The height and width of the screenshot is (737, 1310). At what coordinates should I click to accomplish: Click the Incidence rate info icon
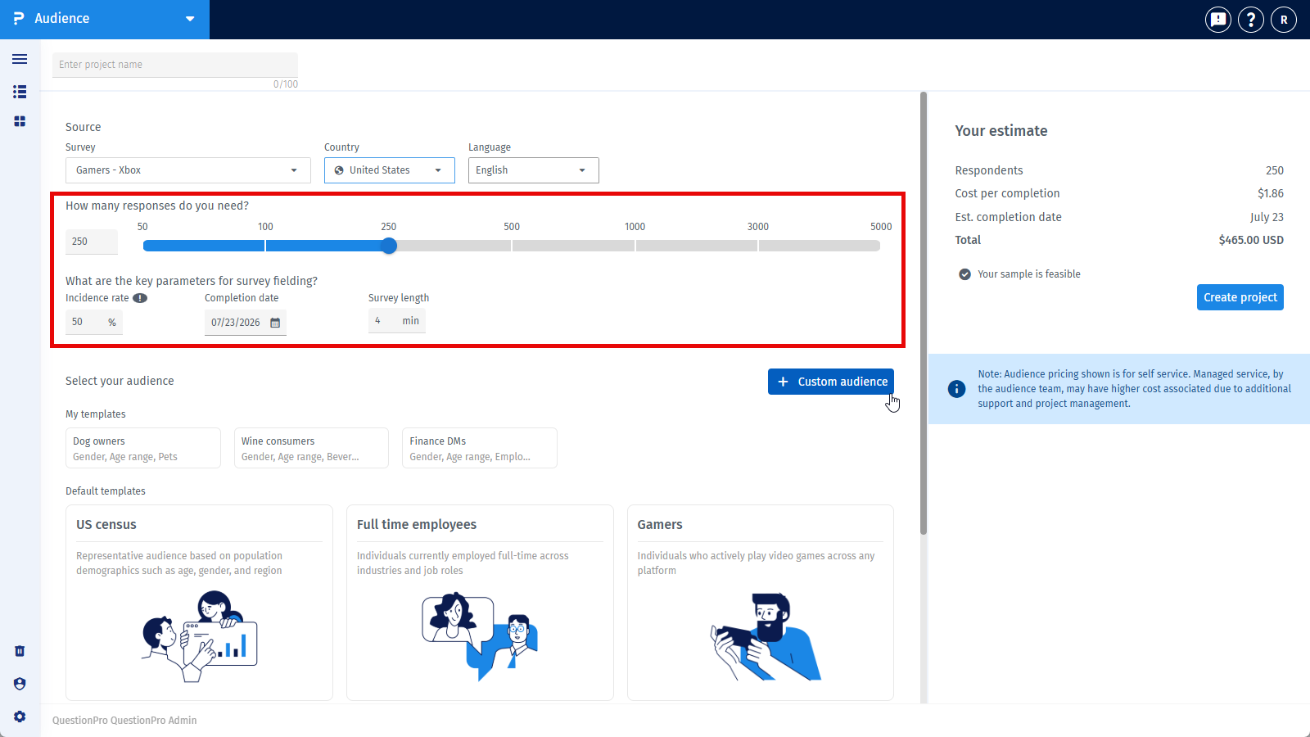point(140,298)
